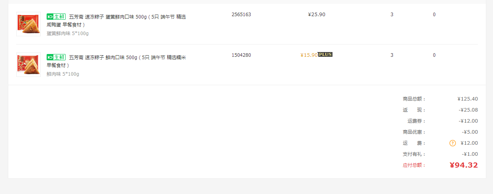
Task: Open the 蛋黄鲜肉口味 zongzi product thumbnail
Action: point(28,24)
